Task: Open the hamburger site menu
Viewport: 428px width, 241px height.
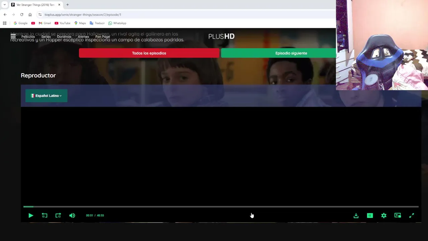Action: pos(13,36)
